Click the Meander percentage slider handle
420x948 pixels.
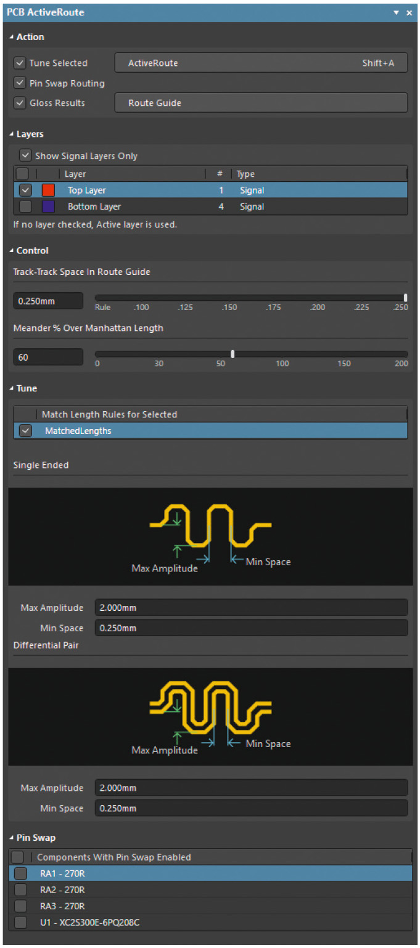tap(233, 354)
